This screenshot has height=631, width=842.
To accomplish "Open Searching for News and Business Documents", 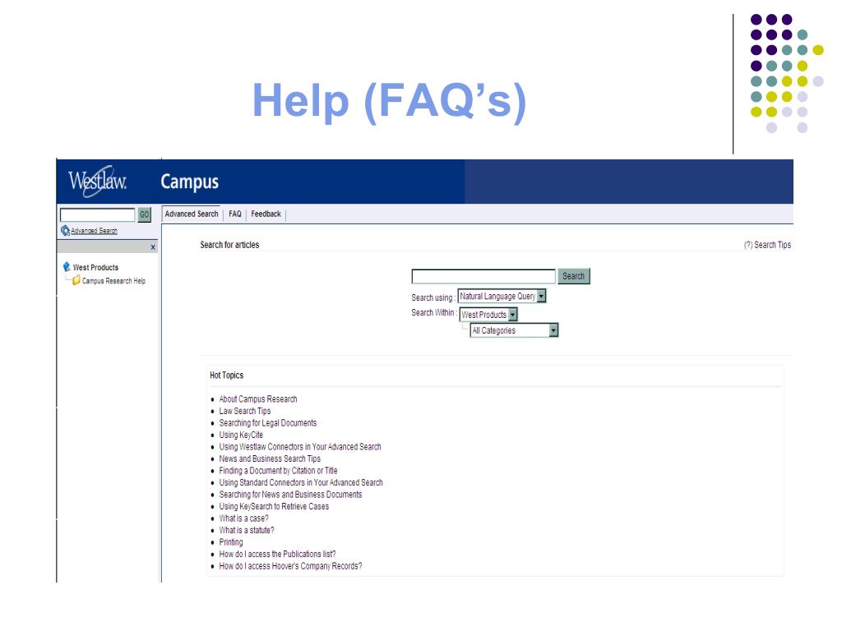I will (x=290, y=495).
